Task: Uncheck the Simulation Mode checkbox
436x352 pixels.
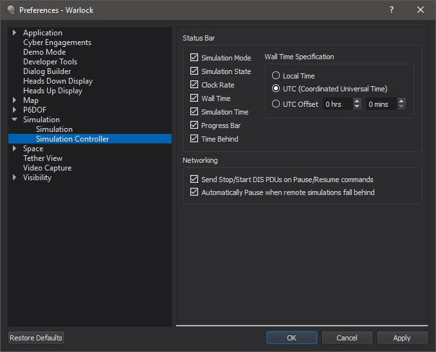Action: [194, 58]
